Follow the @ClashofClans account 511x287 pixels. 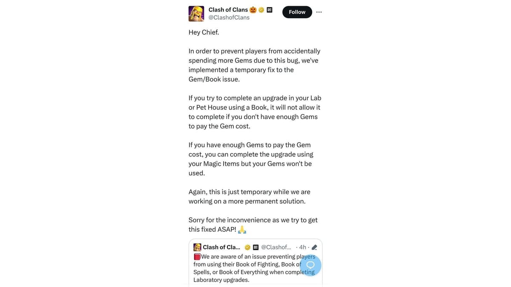coord(297,12)
